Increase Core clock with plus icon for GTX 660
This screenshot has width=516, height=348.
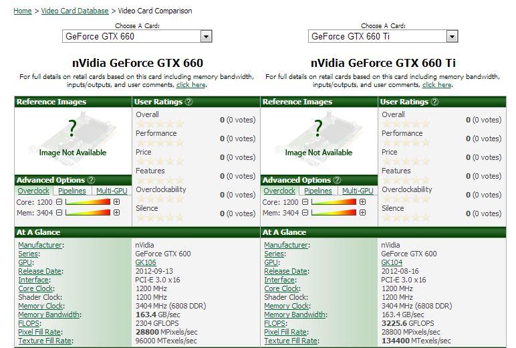116,201
